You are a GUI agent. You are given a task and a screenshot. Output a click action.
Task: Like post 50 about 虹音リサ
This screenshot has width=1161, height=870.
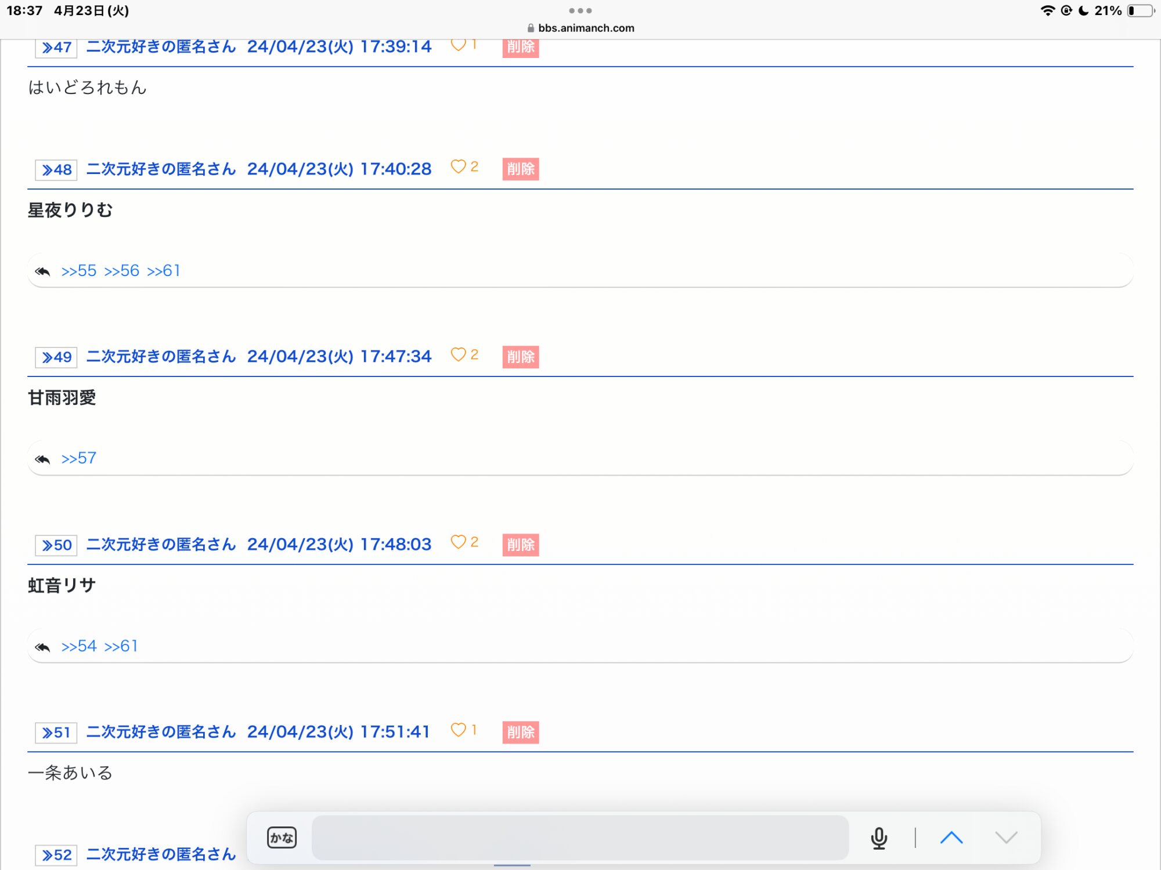tap(458, 542)
